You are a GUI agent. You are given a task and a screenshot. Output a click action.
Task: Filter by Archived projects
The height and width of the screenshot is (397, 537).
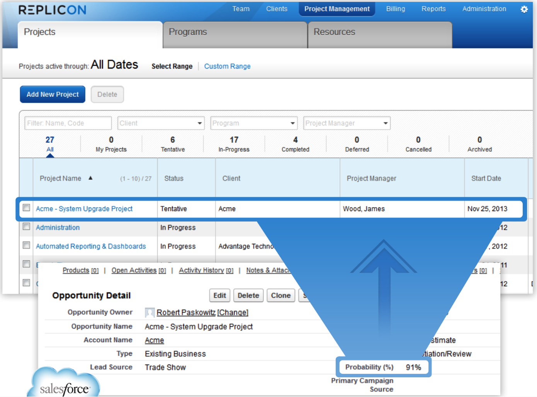(x=480, y=144)
